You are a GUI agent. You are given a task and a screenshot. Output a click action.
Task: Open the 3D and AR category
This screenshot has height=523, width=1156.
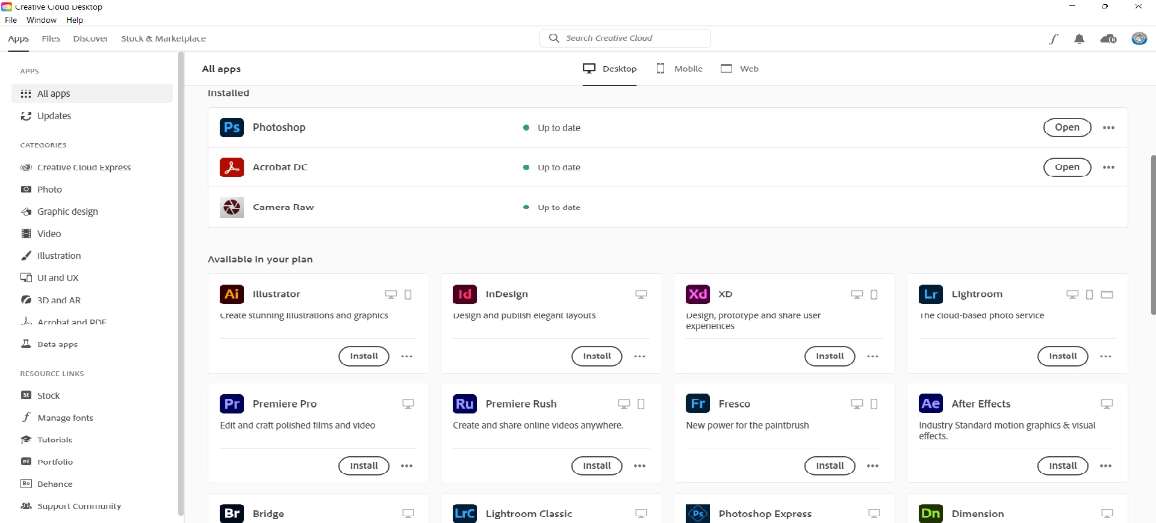92,300
